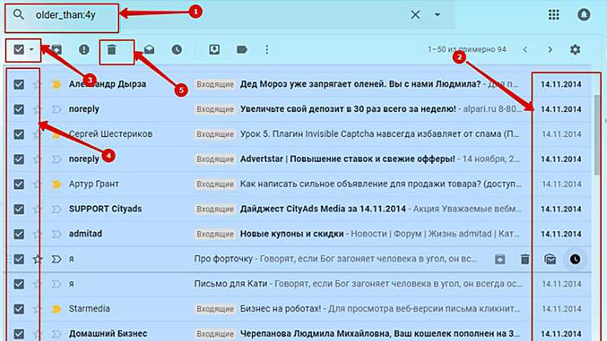Go to newer messages page arrow
Screen dimensions: 607x341
[525, 49]
